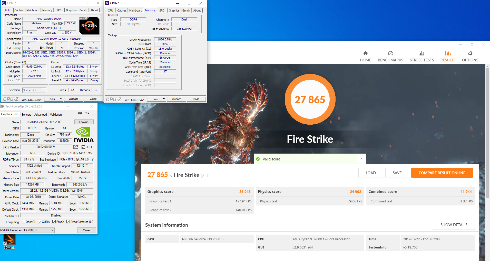Switch to Caches tab in left CPU-Z
Image resolution: width=490 pixels, height=261 pixels.
(19, 10)
